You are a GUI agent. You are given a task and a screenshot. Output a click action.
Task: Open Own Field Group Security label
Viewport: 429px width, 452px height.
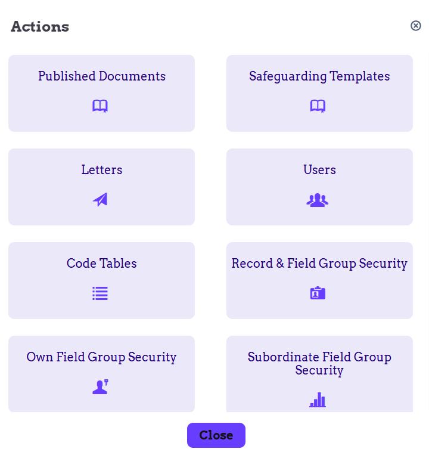(101, 357)
